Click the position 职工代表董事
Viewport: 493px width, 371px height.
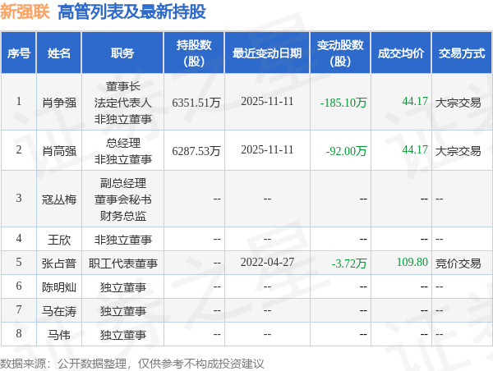(x=123, y=263)
